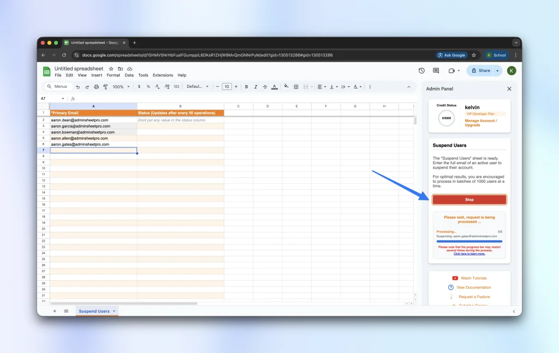559x353 pixels.
Task: Select the Suspend Users sheet tab
Action: tap(94, 311)
